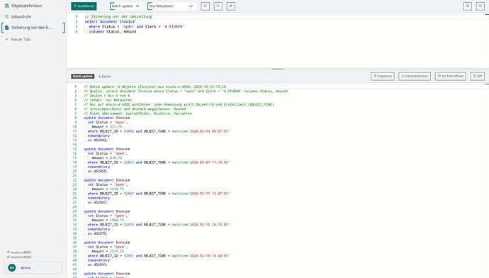Click the Amount value 321.75
Viewport: 489px width, 278px height.
coord(116,127)
